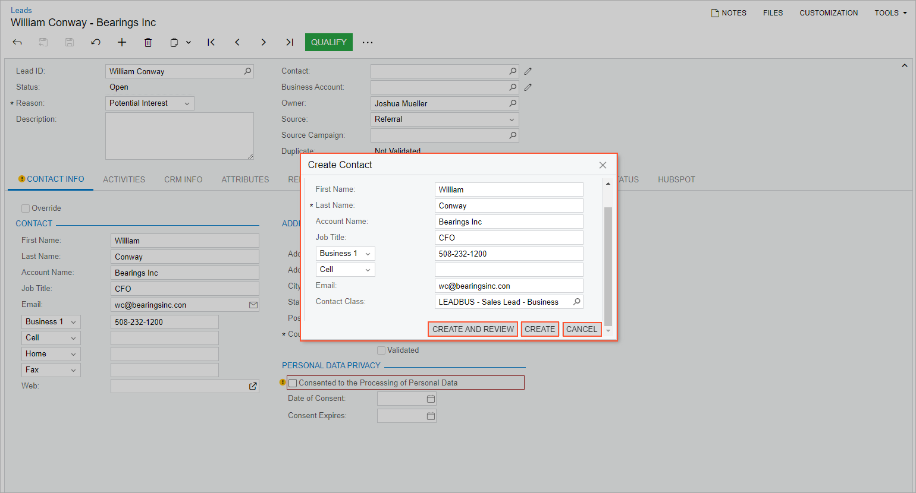Add a new lead record with plus icon
916x493 pixels.
pyautogui.click(x=122, y=42)
